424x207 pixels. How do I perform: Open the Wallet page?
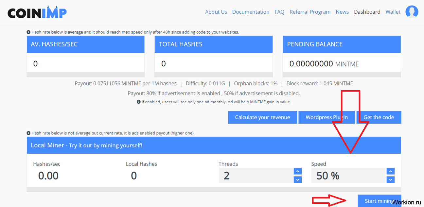pos(393,12)
